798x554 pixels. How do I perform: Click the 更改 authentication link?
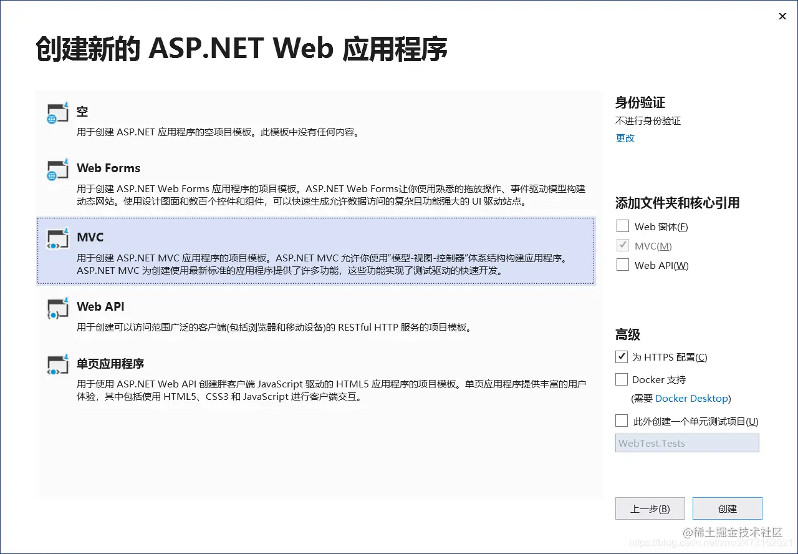pyautogui.click(x=625, y=138)
